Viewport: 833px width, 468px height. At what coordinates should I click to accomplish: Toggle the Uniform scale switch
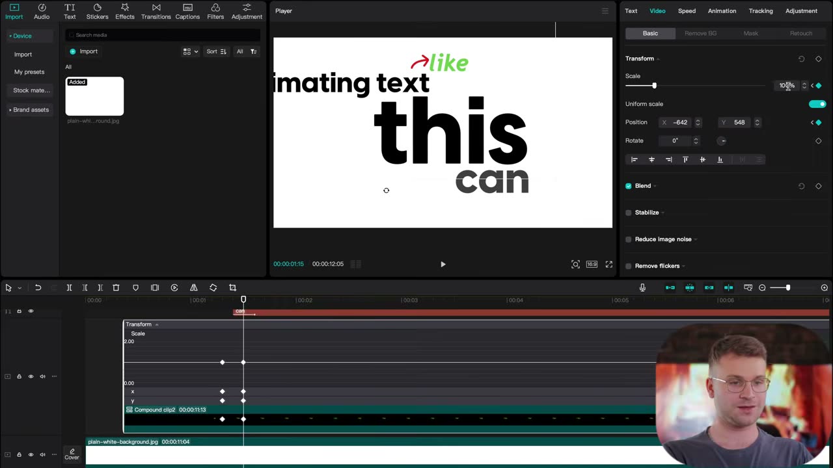(817, 104)
